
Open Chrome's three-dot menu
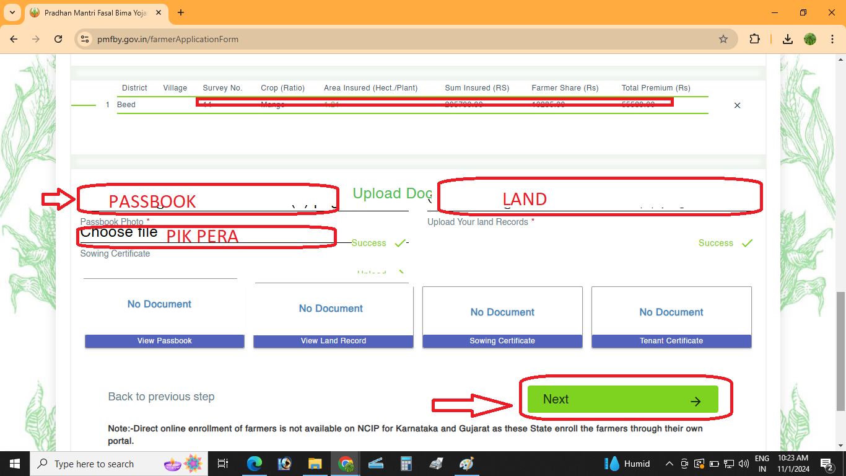point(832,38)
